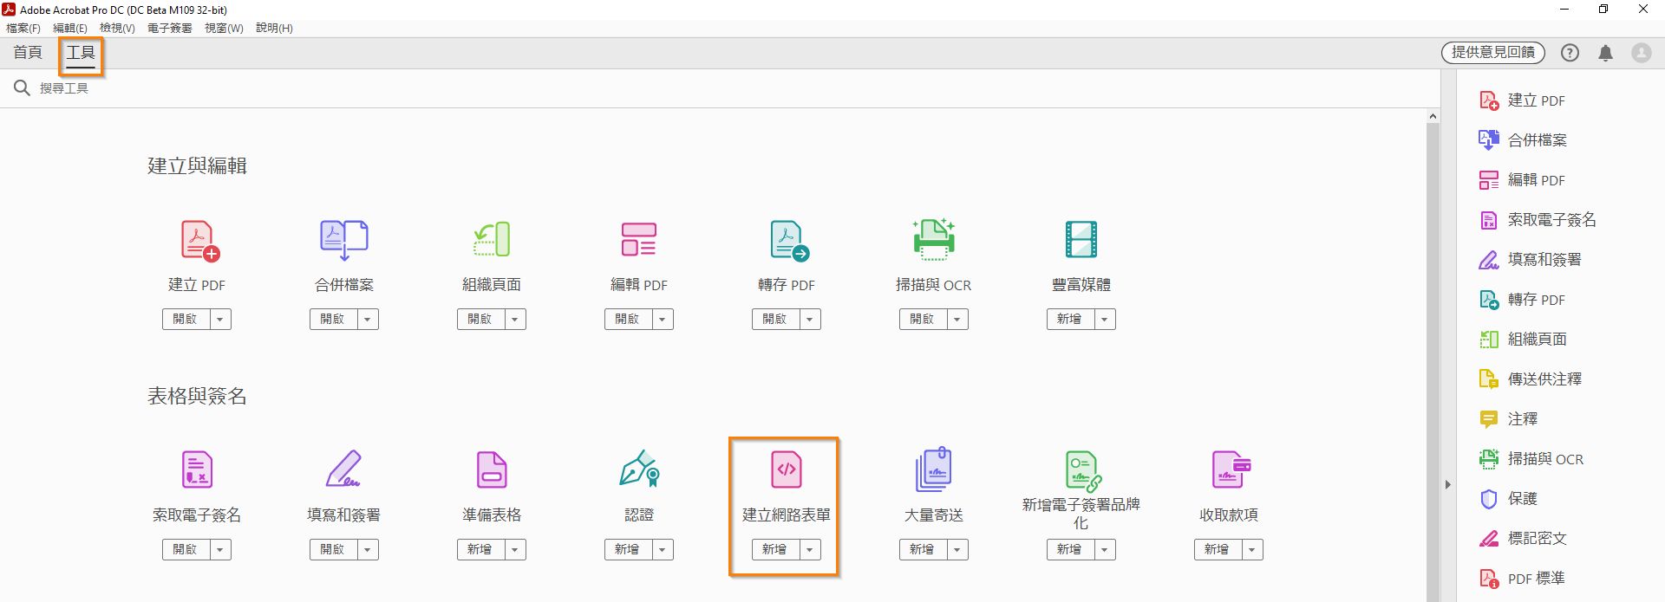This screenshot has width=1665, height=602.
Task: Click 新增 button under 建立網路表單
Action: pyautogui.click(x=775, y=550)
